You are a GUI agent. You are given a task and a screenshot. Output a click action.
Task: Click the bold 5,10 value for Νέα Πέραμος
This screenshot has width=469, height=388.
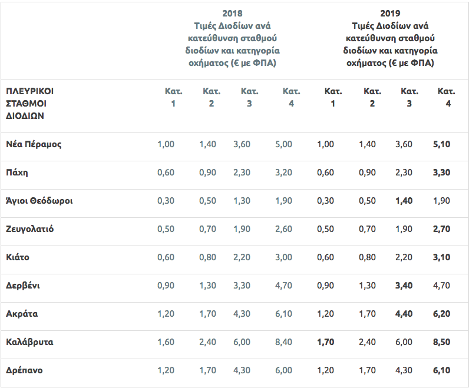point(441,144)
